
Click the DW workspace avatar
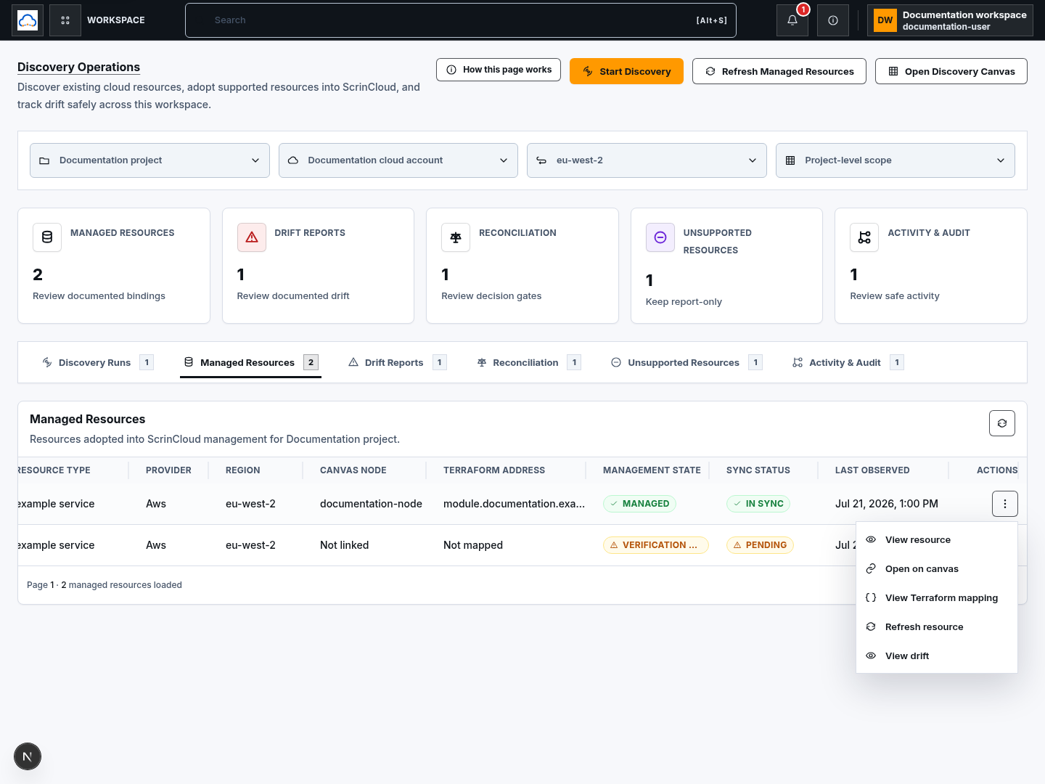click(x=885, y=20)
